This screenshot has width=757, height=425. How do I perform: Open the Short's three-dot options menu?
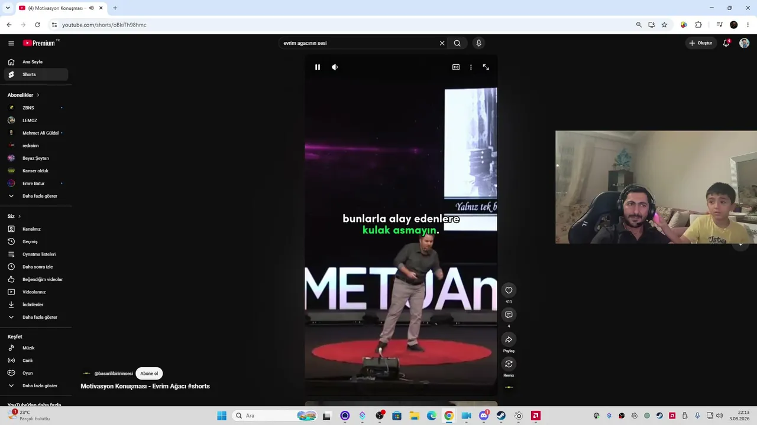pos(471,67)
